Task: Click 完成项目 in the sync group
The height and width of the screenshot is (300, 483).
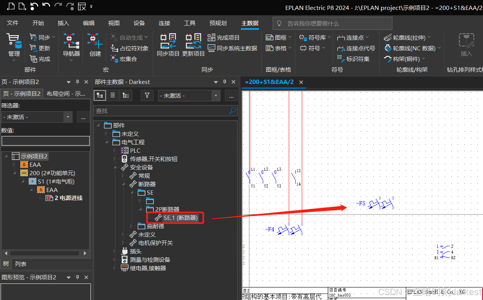Action: [224, 37]
